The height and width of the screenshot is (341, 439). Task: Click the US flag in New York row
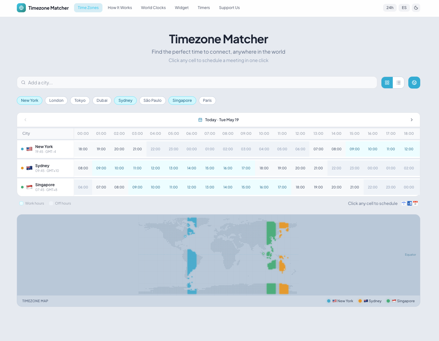pyautogui.click(x=29, y=149)
